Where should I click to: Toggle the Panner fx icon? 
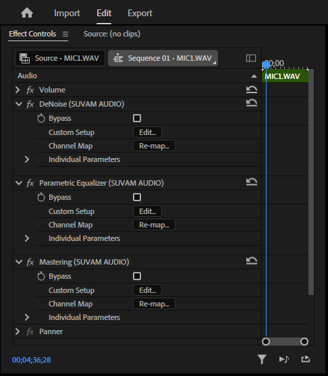tap(30, 332)
